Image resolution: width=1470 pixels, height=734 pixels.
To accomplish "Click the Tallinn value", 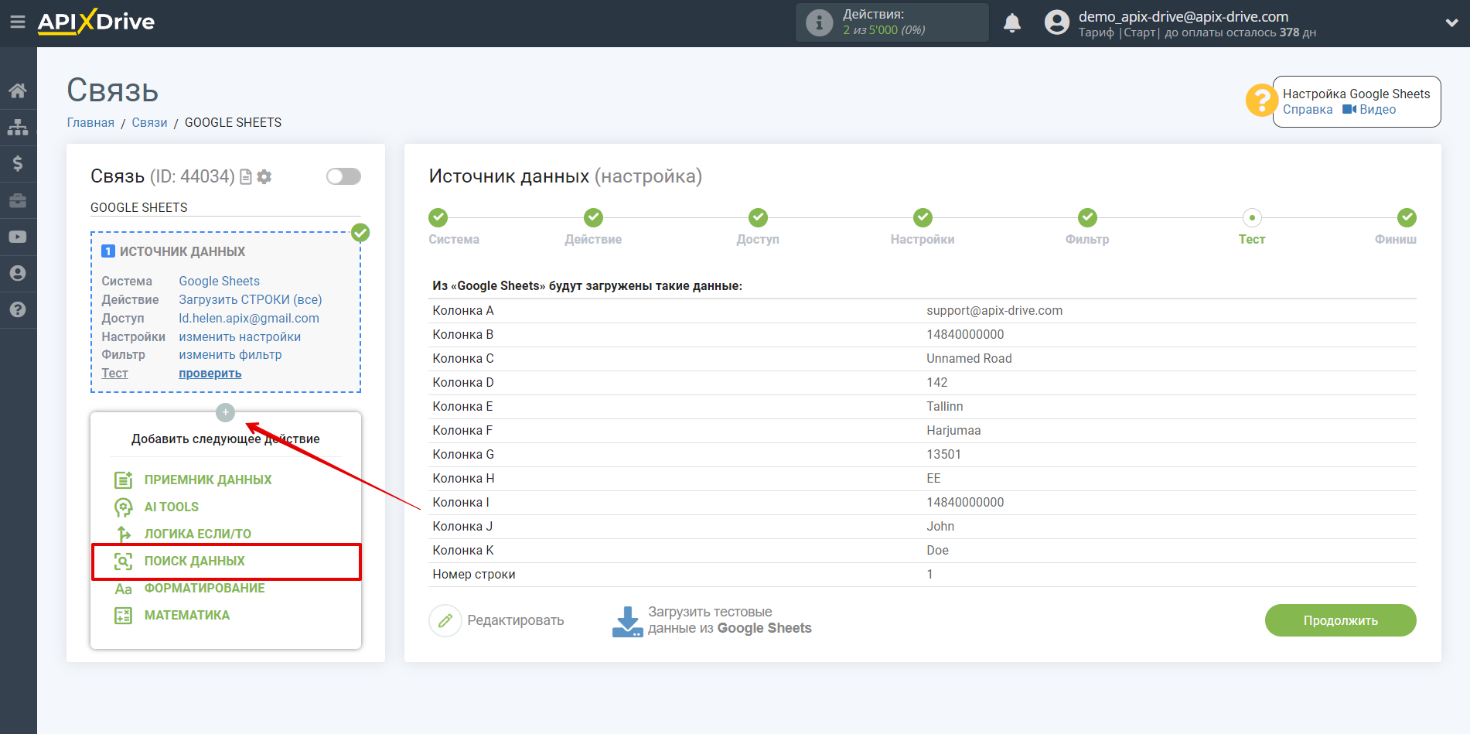I will click(945, 407).
